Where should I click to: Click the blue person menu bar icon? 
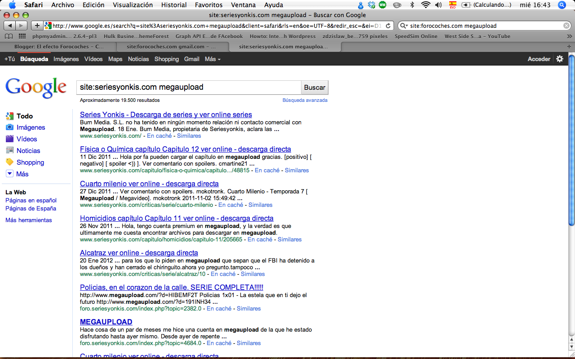pos(361,5)
